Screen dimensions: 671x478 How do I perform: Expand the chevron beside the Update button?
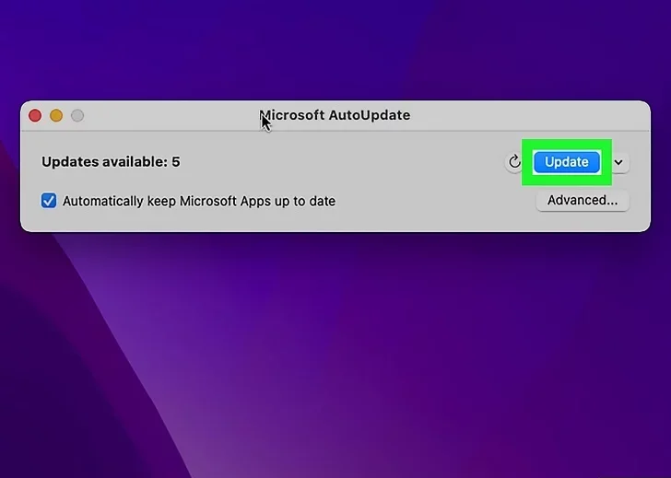[x=618, y=162]
